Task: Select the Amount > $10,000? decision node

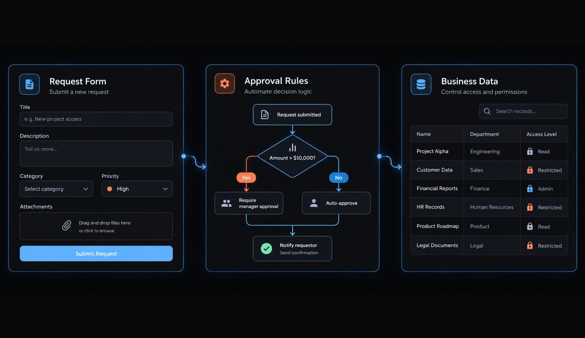Action: pyautogui.click(x=292, y=156)
